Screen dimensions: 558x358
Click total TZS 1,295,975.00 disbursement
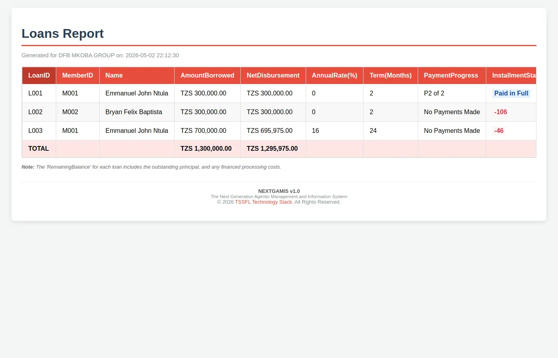pos(272,149)
